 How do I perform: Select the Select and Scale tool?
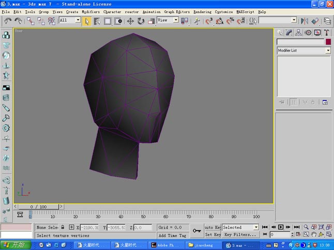pyautogui.click(x=151, y=21)
